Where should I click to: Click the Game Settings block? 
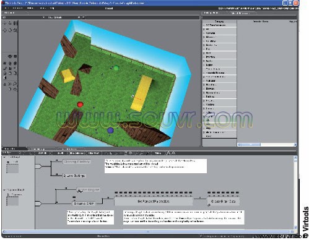coord(74,176)
